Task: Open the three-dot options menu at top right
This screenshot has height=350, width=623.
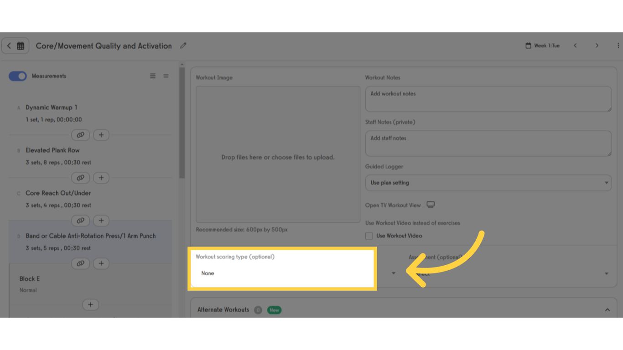Action: click(618, 46)
